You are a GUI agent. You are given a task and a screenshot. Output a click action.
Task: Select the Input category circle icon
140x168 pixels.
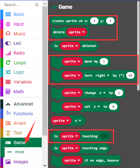[x=8, y=24]
